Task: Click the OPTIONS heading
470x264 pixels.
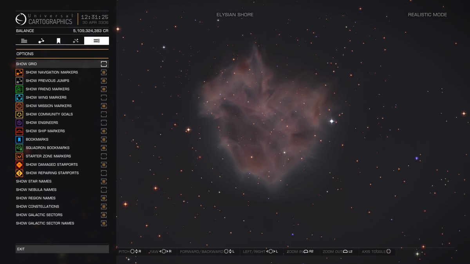Action: (25, 54)
